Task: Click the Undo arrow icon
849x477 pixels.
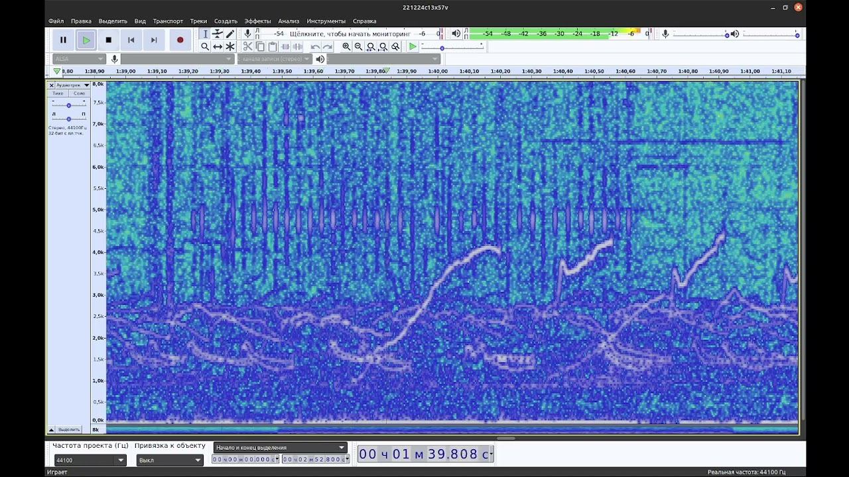Action: click(x=315, y=46)
